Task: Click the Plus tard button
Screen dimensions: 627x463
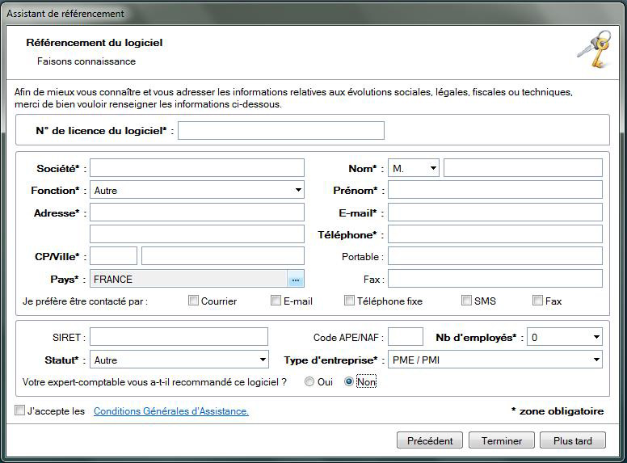Action: [573, 440]
